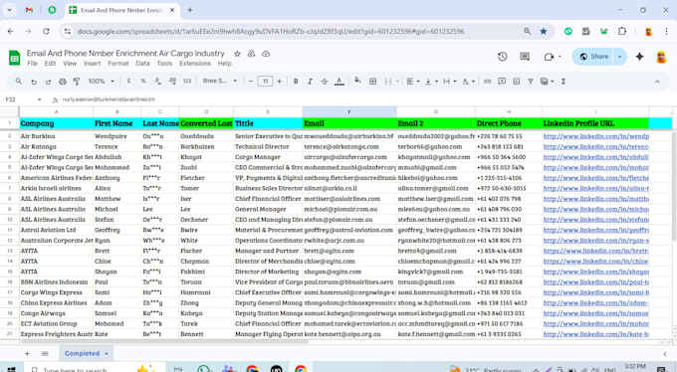This screenshot has width=677, height=372.
Task: Open Congo Airways LinkedIn profile link
Action: pyautogui.click(x=595, y=313)
